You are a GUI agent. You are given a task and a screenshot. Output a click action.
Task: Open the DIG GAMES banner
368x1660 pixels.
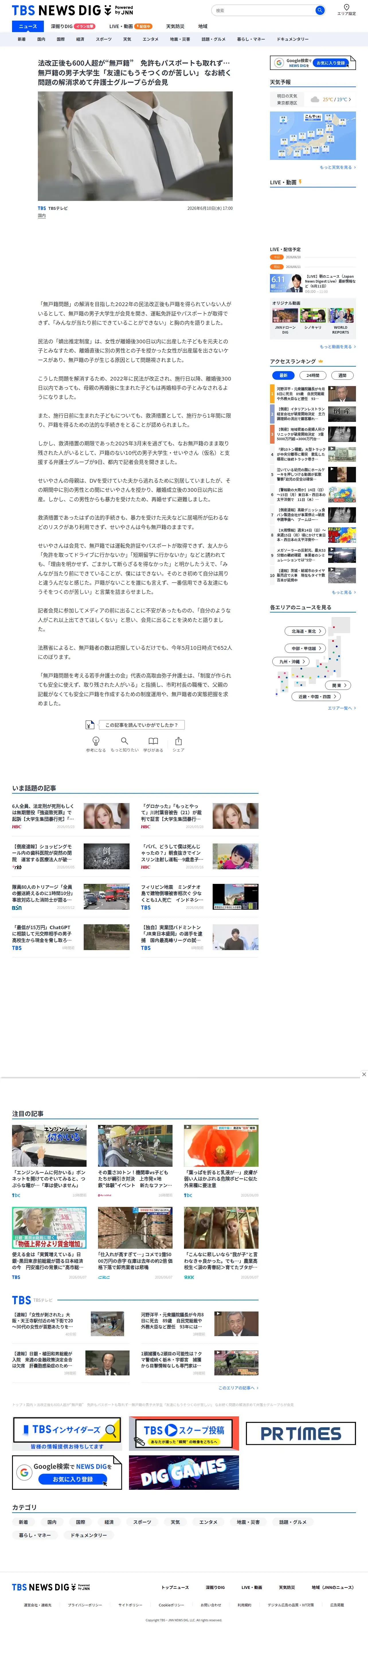184,1473
